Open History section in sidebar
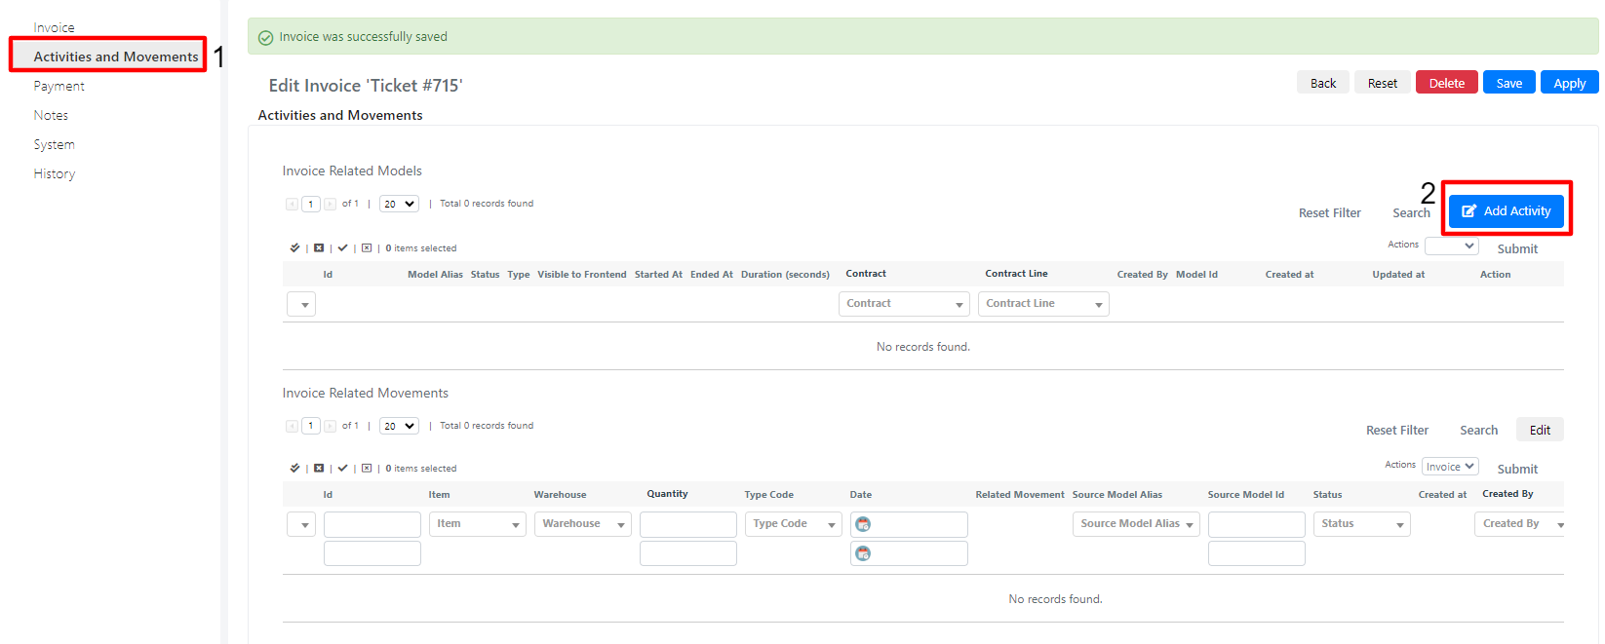The image size is (1605, 644). coord(55,173)
